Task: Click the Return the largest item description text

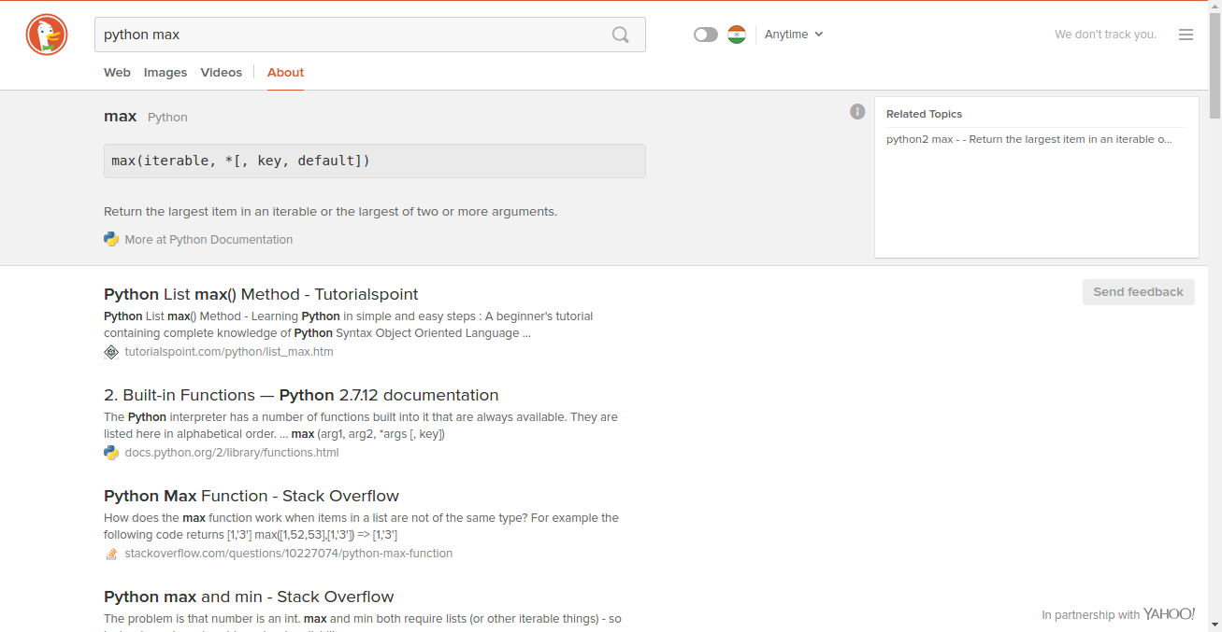Action: [x=331, y=212]
